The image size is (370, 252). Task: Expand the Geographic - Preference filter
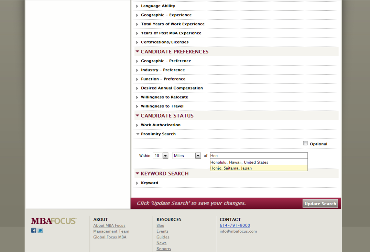click(166, 61)
